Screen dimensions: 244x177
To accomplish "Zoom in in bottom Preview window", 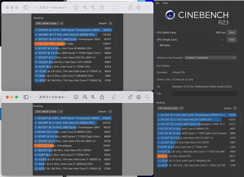I will tap(93, 97).
